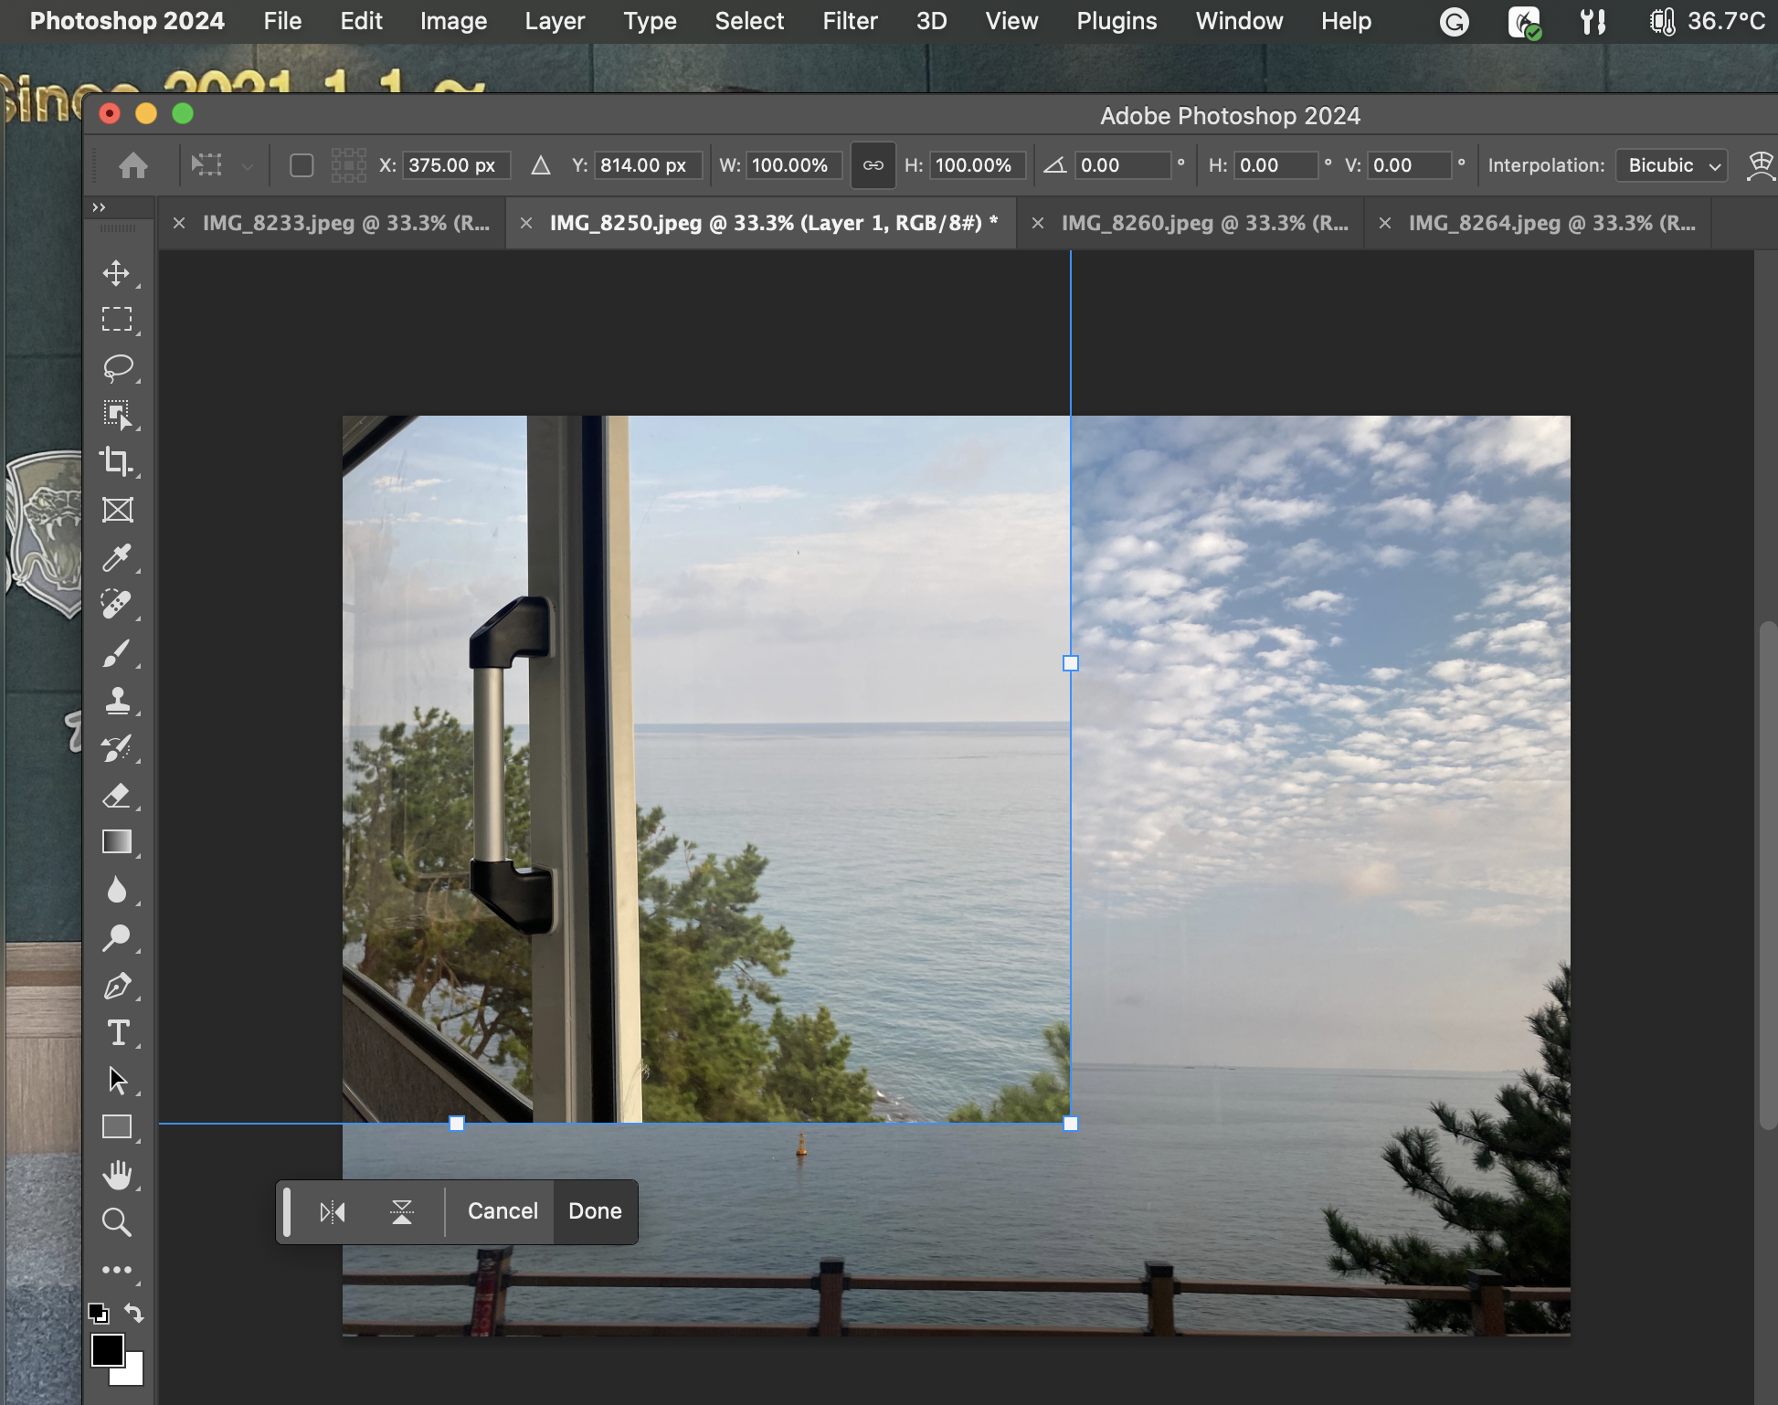Open the Interpolation Bicubic dropdown
This screenshot has height=1405, width=1778.
click(x=1671, y=165)
